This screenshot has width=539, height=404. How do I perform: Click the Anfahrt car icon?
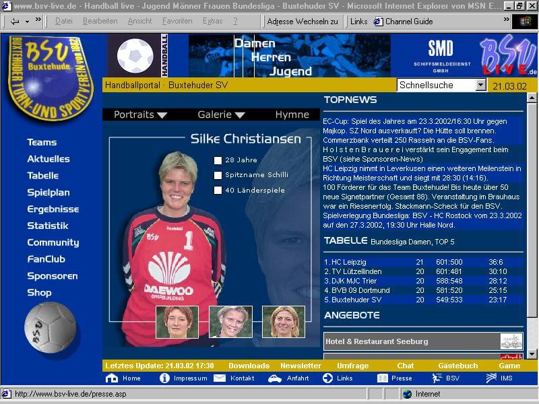pyautogui.click(x=275, y=378)
